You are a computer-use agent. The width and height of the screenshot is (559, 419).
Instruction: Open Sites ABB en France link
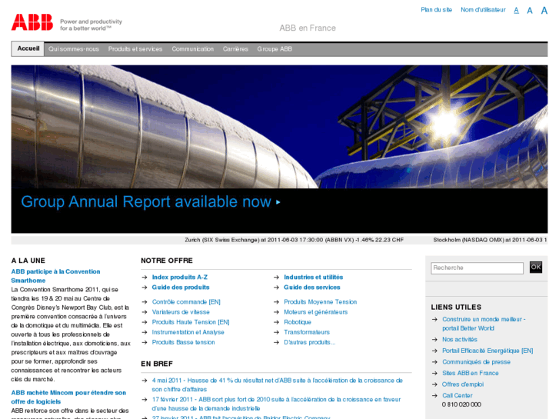pyautogui.click(x=471, y=373)
